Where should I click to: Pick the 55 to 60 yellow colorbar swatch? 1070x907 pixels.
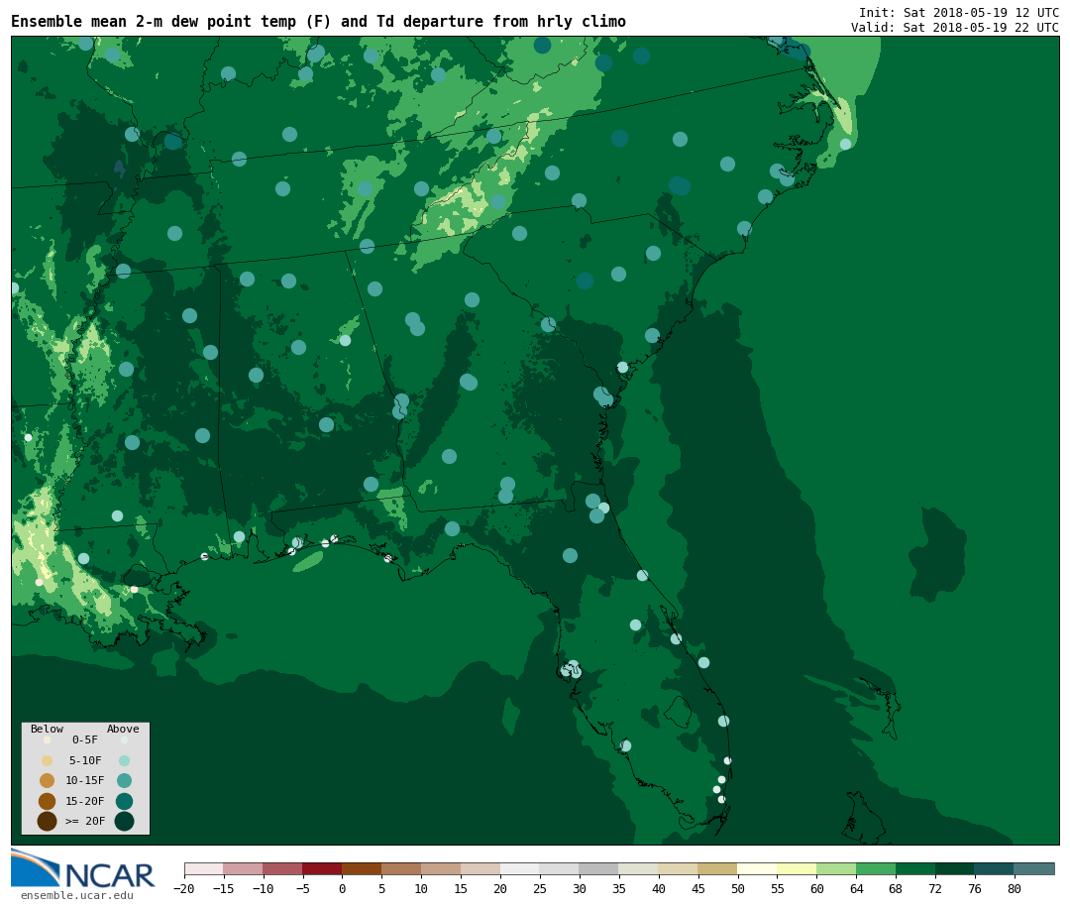tap(797, 868)
